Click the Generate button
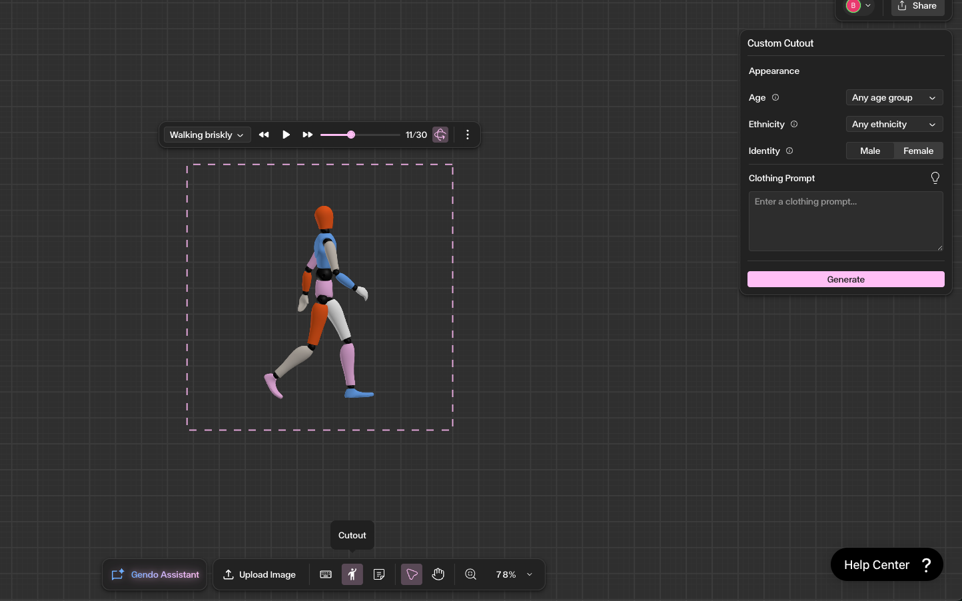Screen dimensions: 962x601 pyautogui.click(x=845, y=279)
